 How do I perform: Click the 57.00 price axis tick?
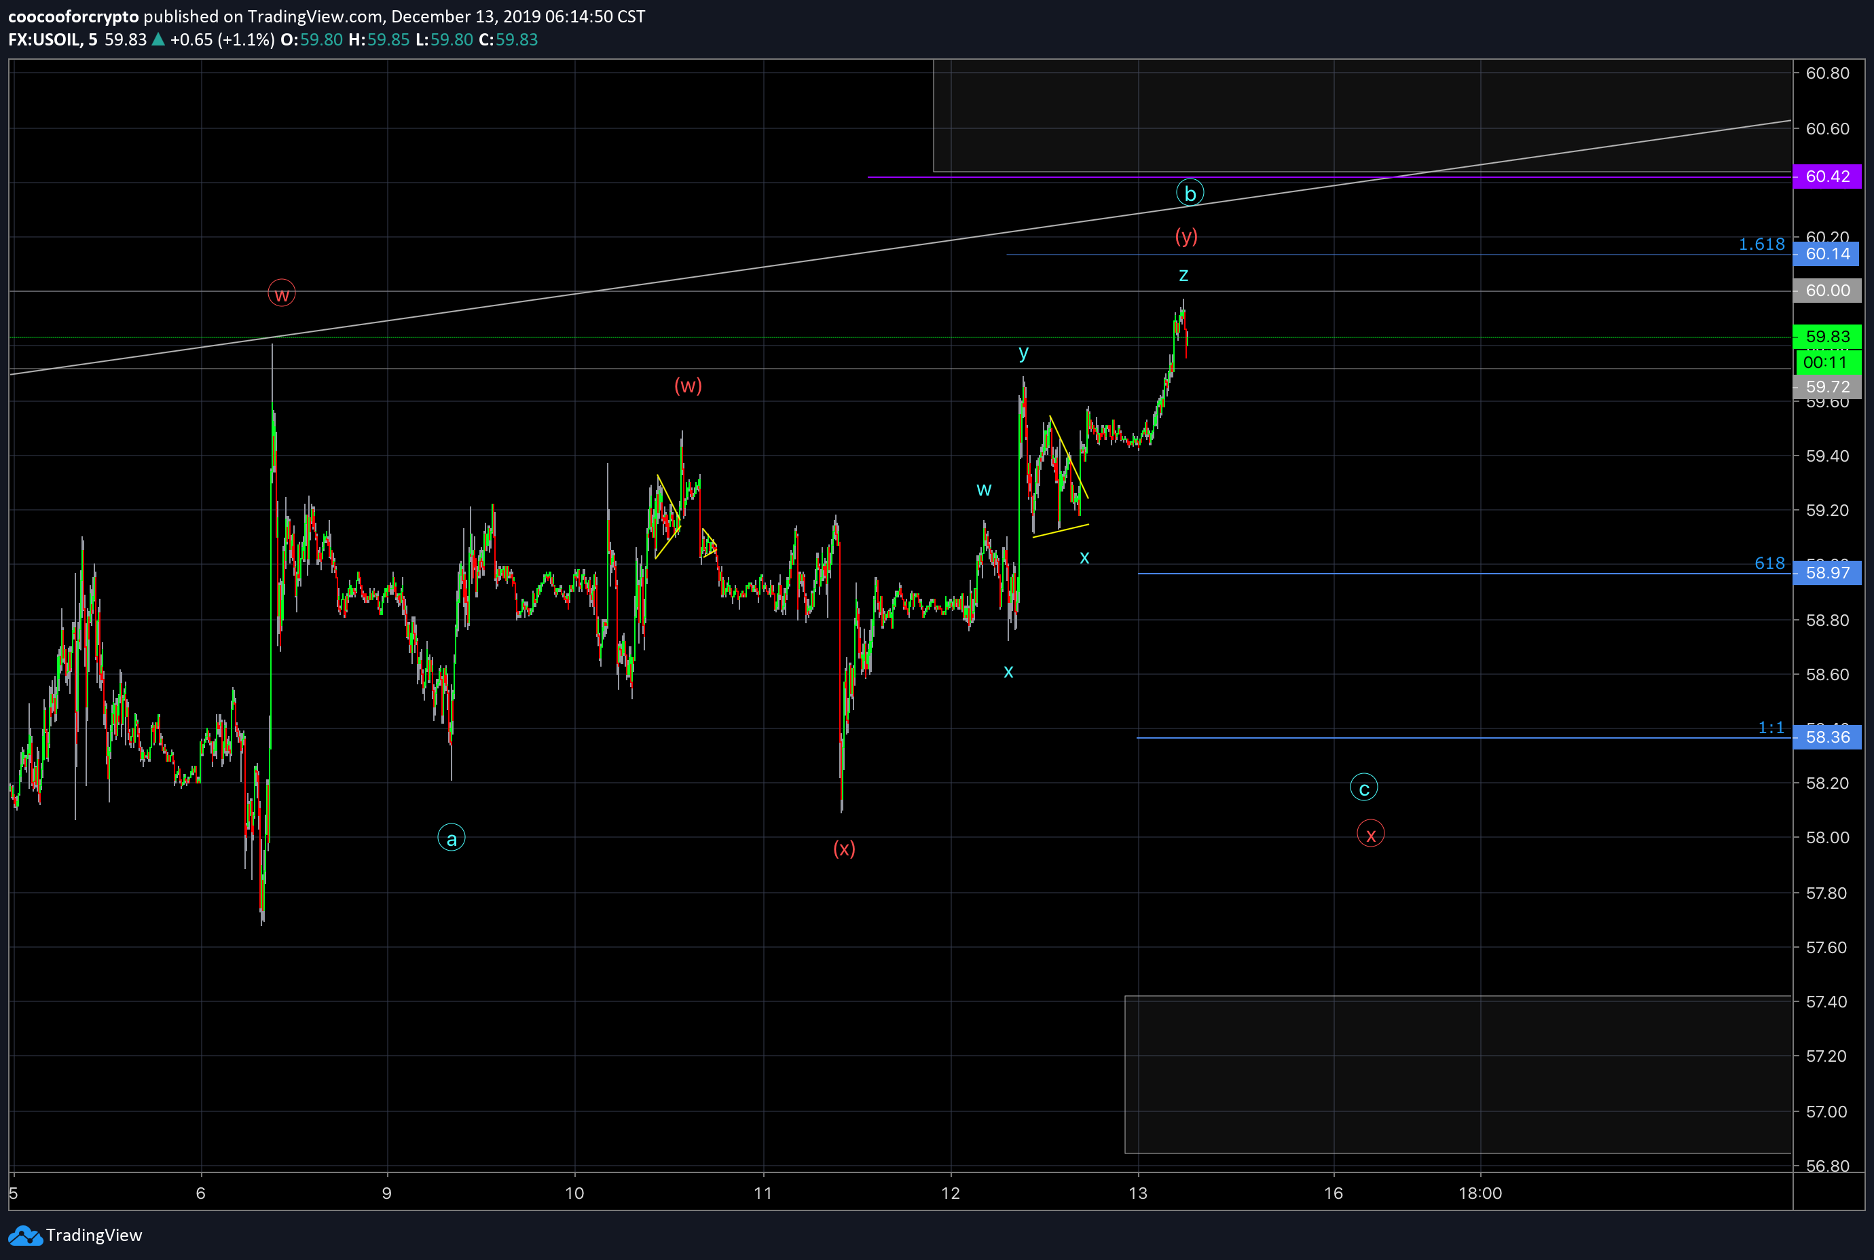pos(1827,1111)
